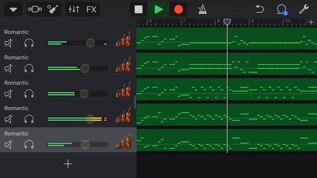Start playback with green play button
317x178 pixels.
tap(158, 9)
